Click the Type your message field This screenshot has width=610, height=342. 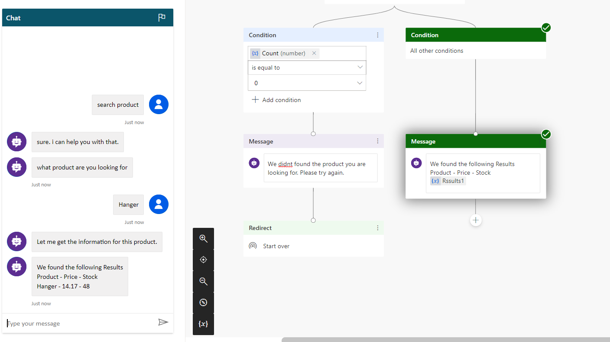[x=80, y=323]
